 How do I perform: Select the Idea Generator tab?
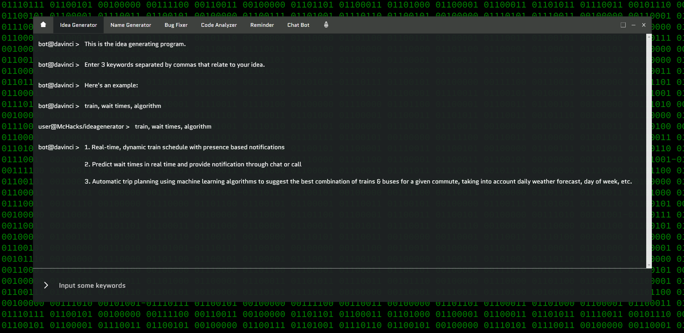[x=79, y=25]
